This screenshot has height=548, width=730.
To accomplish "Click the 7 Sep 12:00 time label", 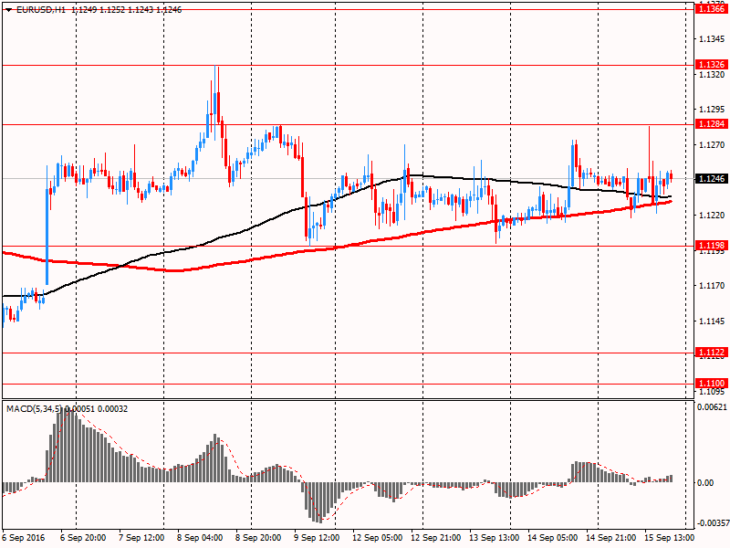I will click(141, 538).
